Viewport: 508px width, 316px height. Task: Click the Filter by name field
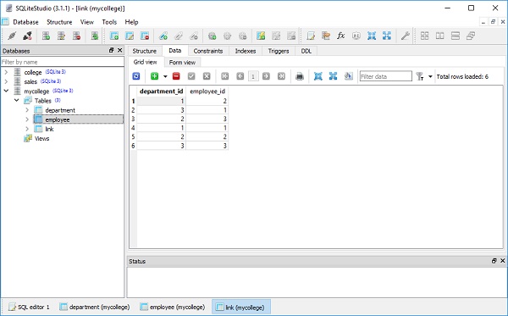pos(62,62)
